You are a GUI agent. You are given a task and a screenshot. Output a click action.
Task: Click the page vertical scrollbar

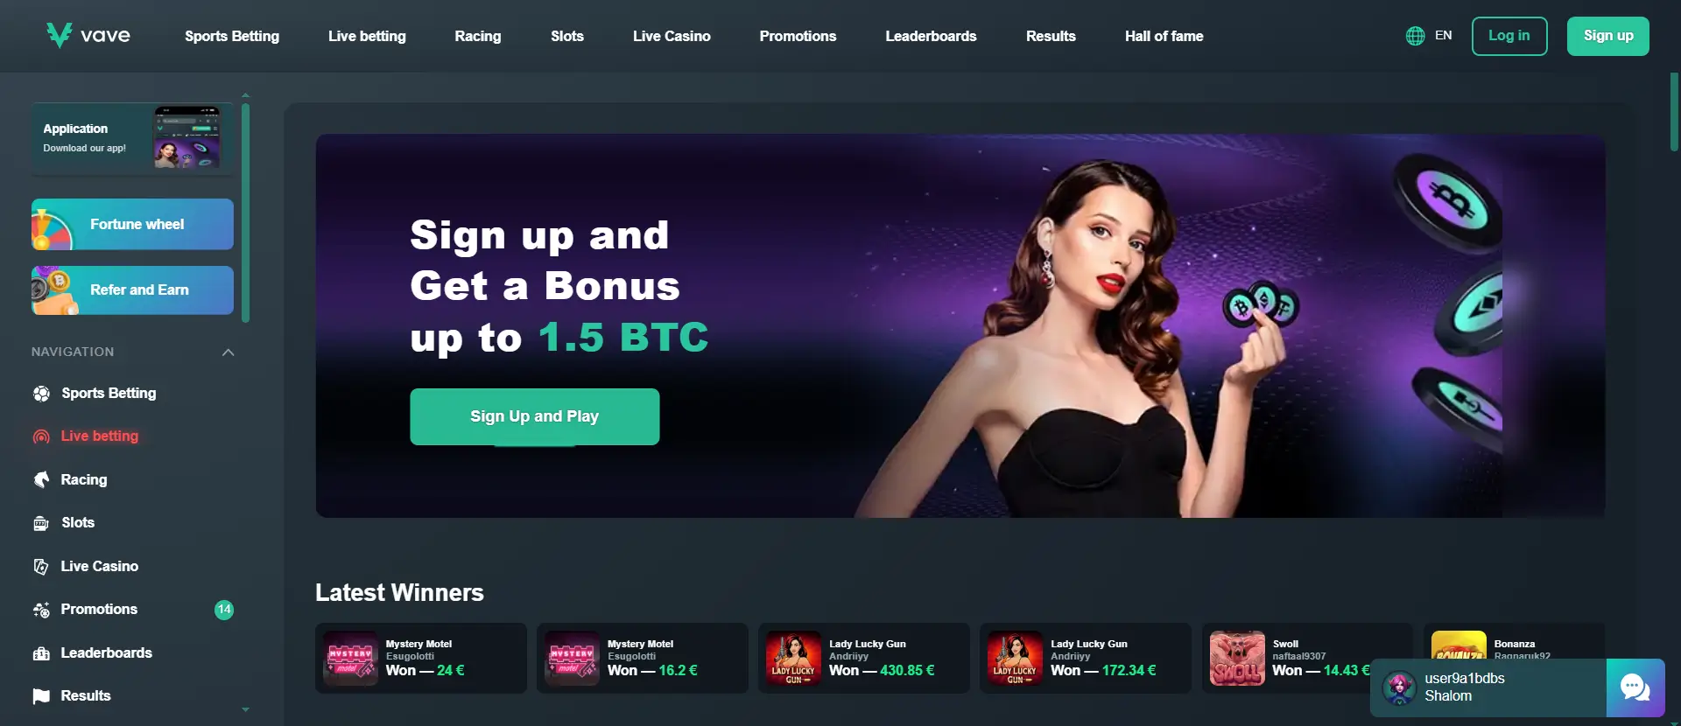pyautogui.click(x=1674, y=112)
